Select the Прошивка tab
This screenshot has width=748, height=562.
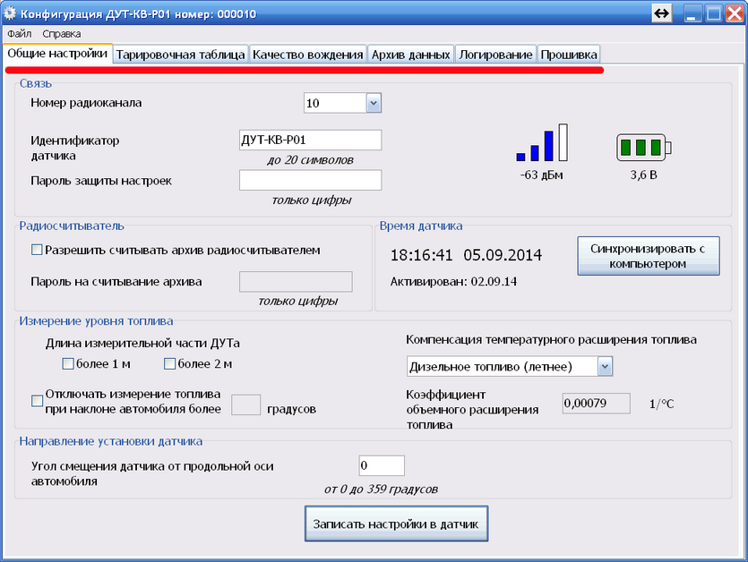[569, 55]
